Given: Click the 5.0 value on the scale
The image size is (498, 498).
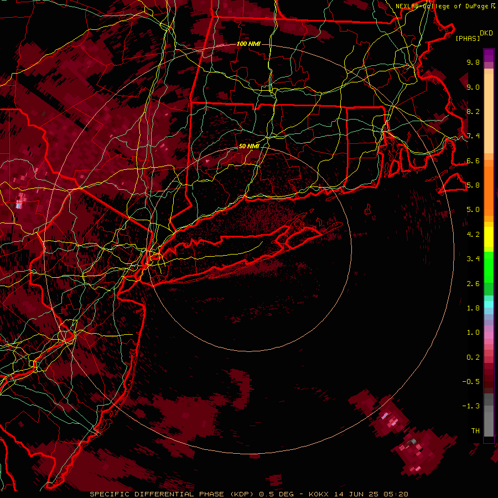Looking at the screenshot, I should pos(473,210).
